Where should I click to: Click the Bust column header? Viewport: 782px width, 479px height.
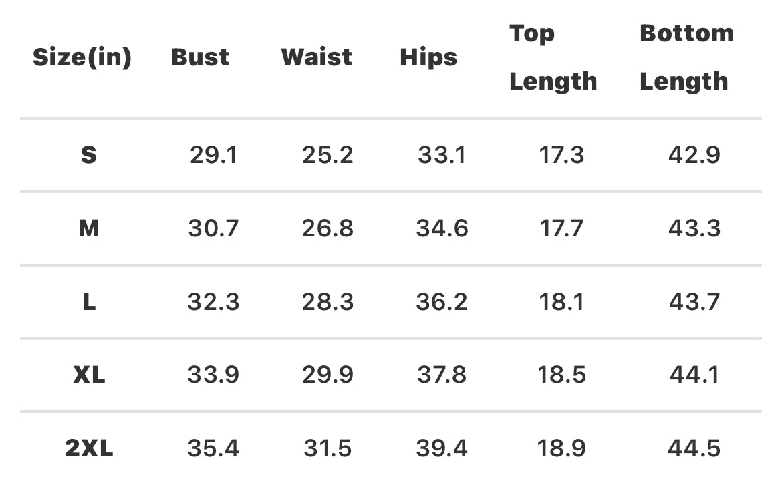(x=200, y=57)
